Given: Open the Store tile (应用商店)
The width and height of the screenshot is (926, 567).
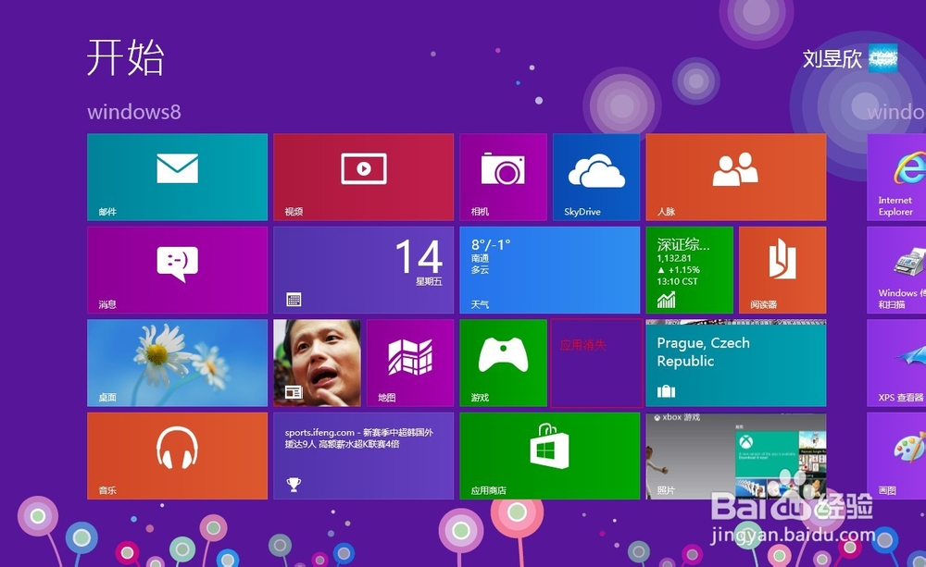Looking at the screenshot, I should [x=550, y=456].
